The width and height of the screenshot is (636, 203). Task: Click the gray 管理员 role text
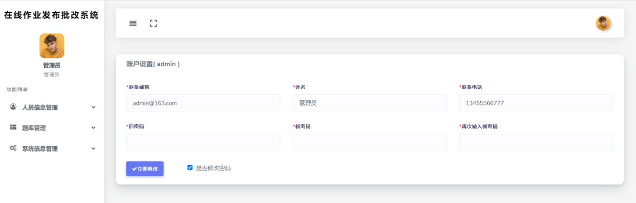click(52, 75)
